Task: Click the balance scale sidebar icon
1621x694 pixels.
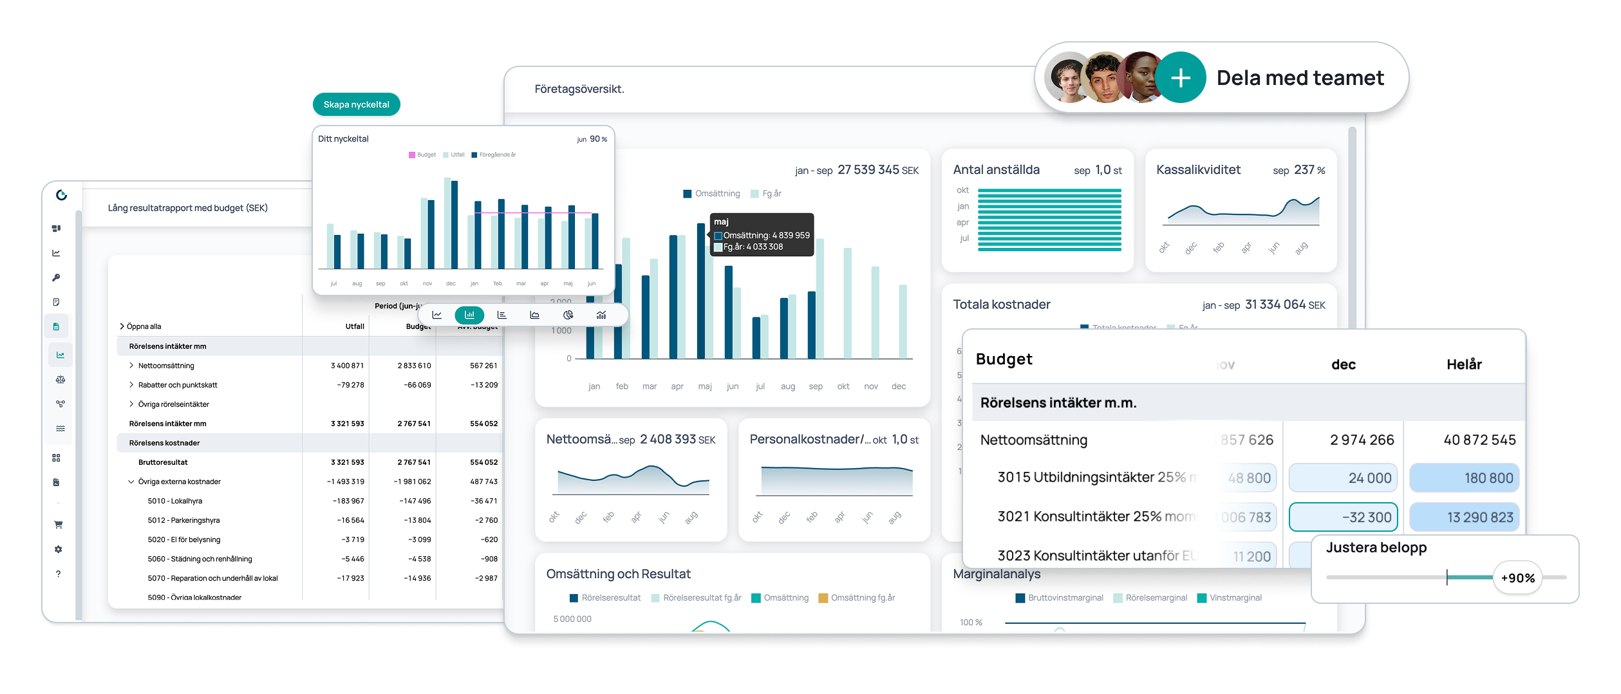Action: 60,379
